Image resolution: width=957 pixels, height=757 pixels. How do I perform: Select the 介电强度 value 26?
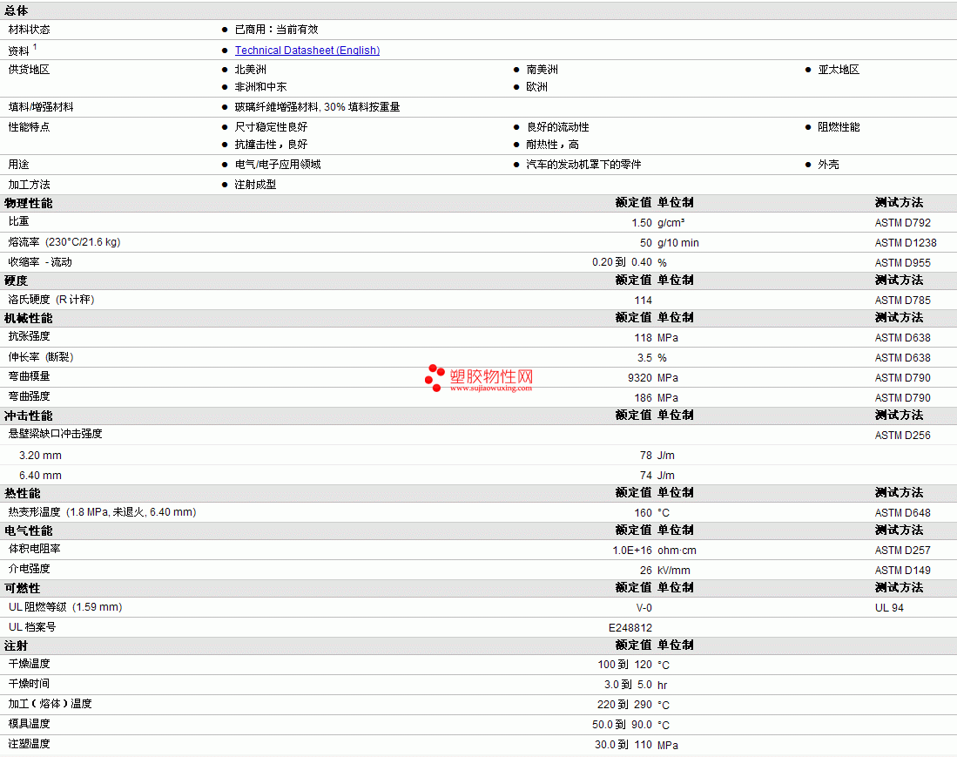646,571
